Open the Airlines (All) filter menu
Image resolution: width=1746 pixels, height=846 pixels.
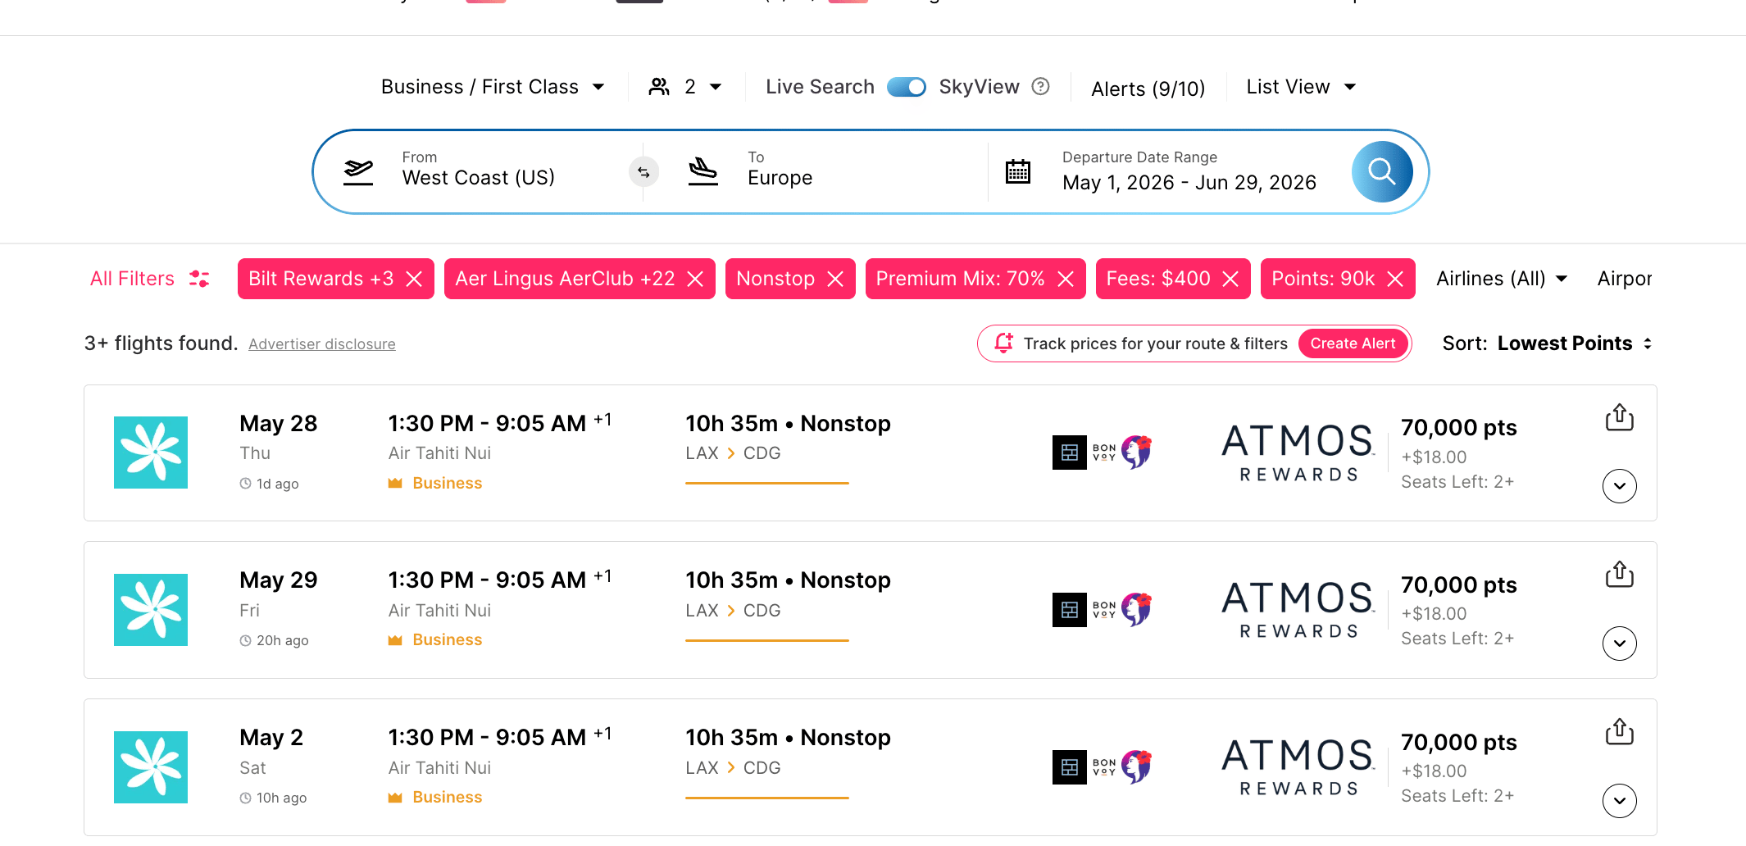point(1501,279)
